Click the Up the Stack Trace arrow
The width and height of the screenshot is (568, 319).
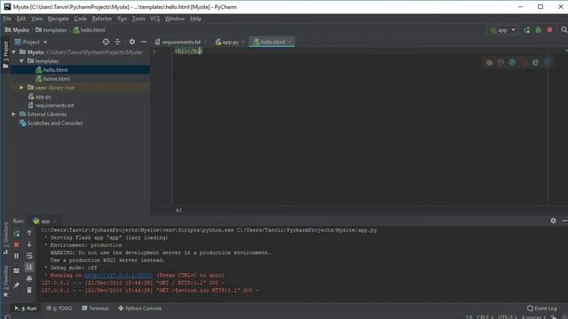(x=29, y=233)
